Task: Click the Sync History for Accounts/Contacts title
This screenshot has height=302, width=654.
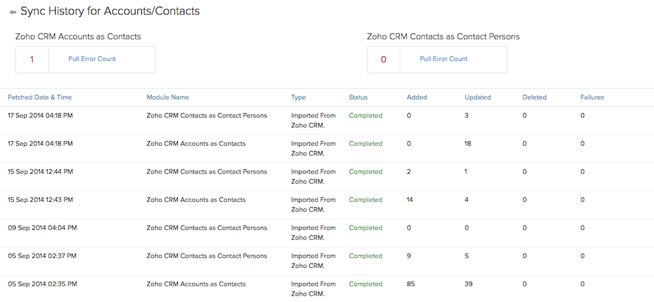Action: (110, 11)
